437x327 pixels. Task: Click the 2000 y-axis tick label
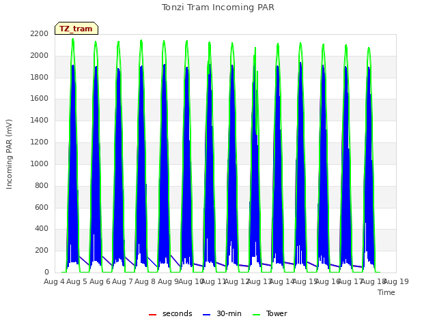(40, 56)
